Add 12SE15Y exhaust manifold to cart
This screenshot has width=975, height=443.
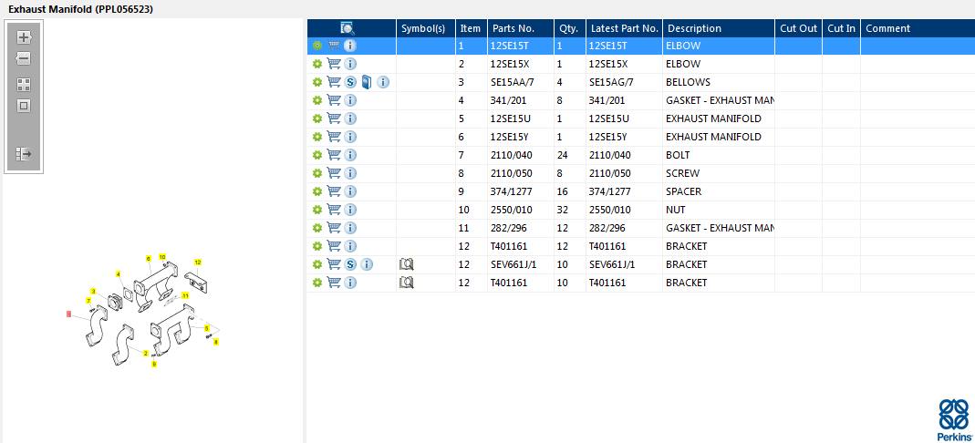[x=334, y=137]
